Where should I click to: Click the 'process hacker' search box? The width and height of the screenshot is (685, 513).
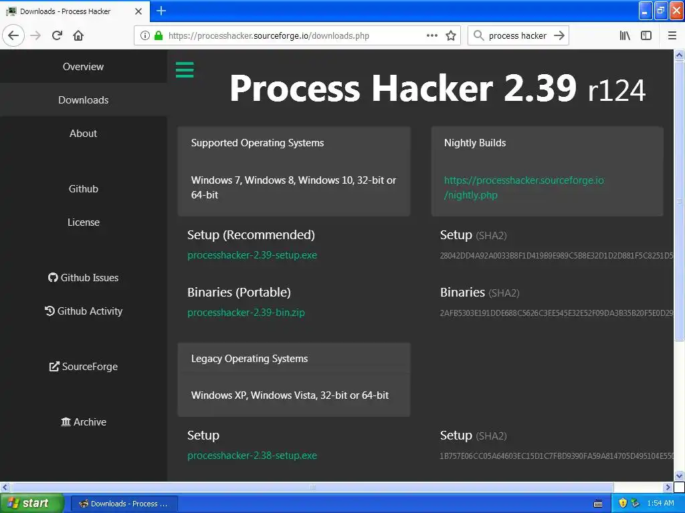517,35
